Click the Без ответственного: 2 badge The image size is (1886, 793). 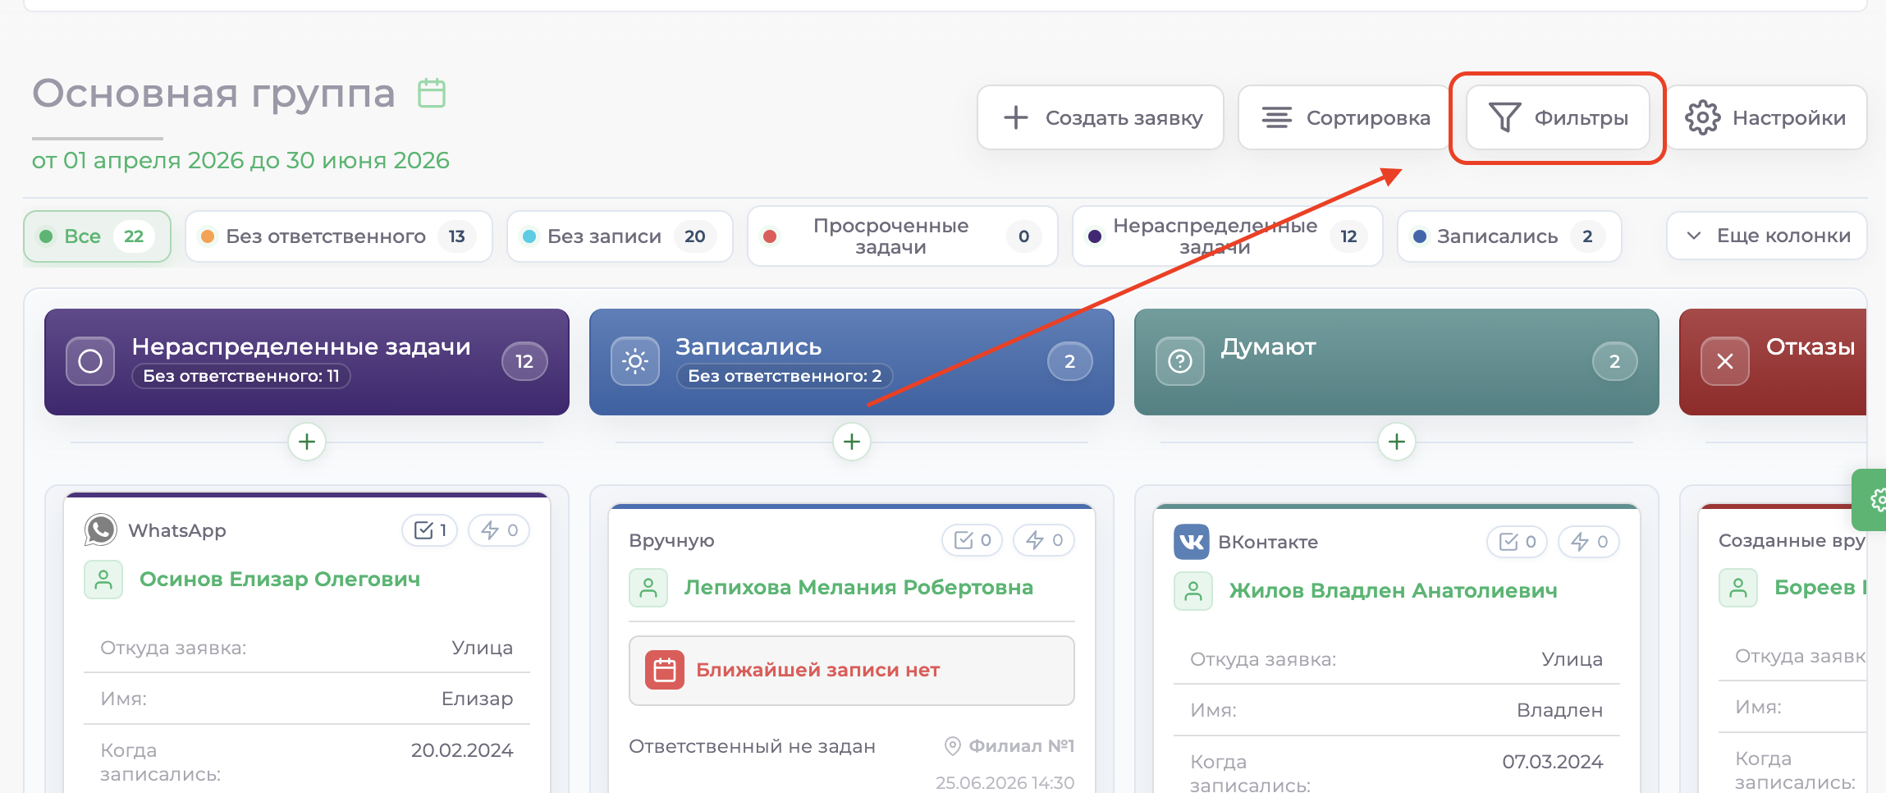(785, 376)
